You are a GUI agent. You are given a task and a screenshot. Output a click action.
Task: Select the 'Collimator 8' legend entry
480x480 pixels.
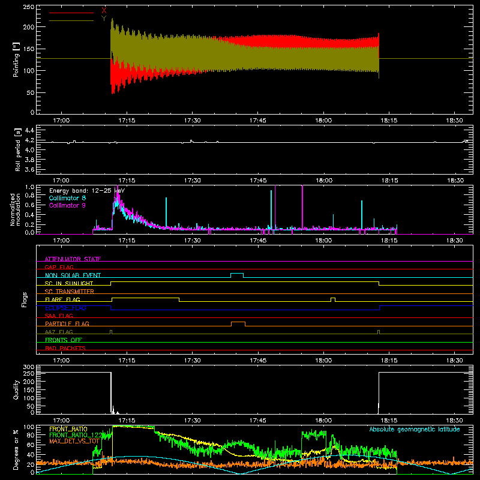point(67,198)
